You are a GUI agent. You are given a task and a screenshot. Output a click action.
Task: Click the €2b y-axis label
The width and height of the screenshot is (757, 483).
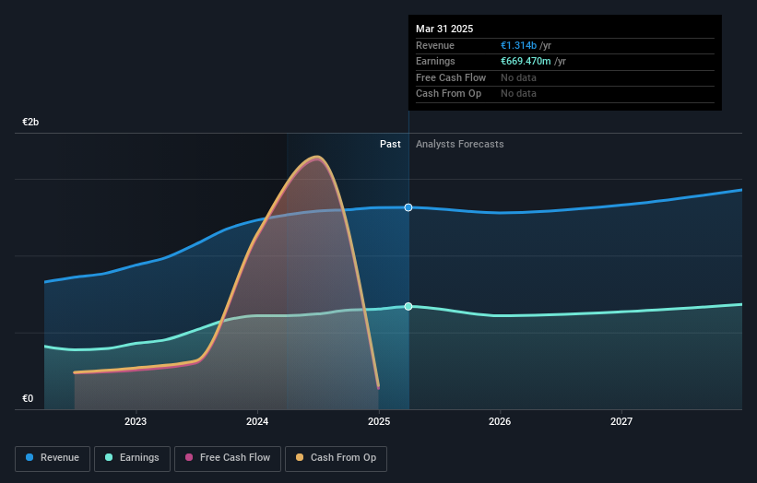tap(30, 122)
